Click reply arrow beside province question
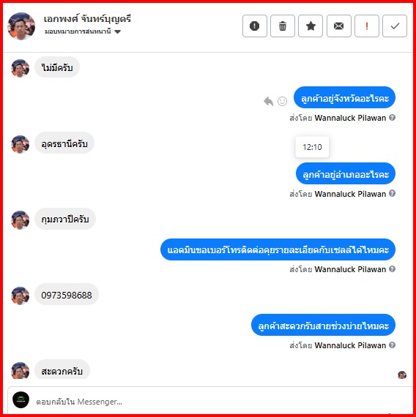The image size is (416, 417). pyautogui.click(x=269, y=101)
